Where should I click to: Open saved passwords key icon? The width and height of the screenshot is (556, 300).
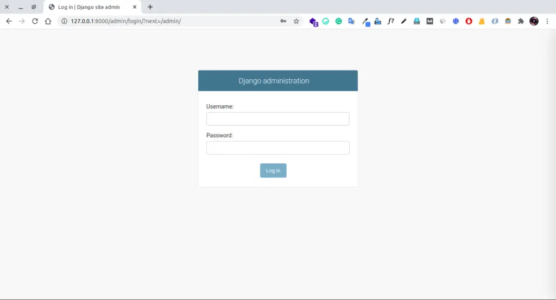tap(283, 21)
